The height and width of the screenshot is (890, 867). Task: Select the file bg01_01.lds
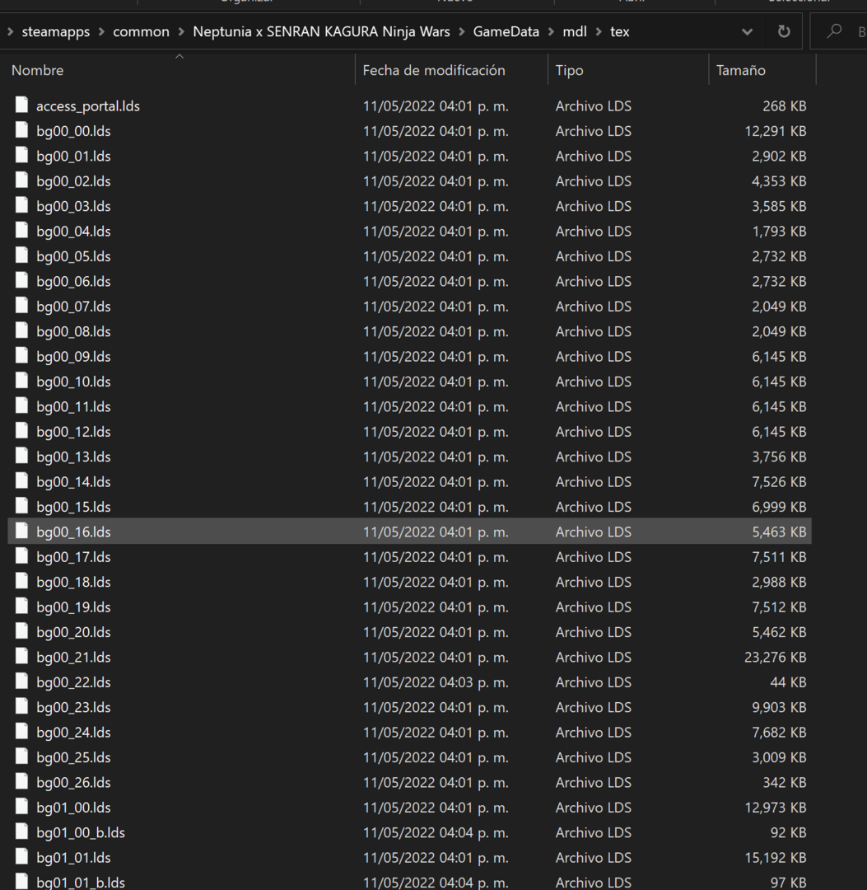(x=73, y=858)
